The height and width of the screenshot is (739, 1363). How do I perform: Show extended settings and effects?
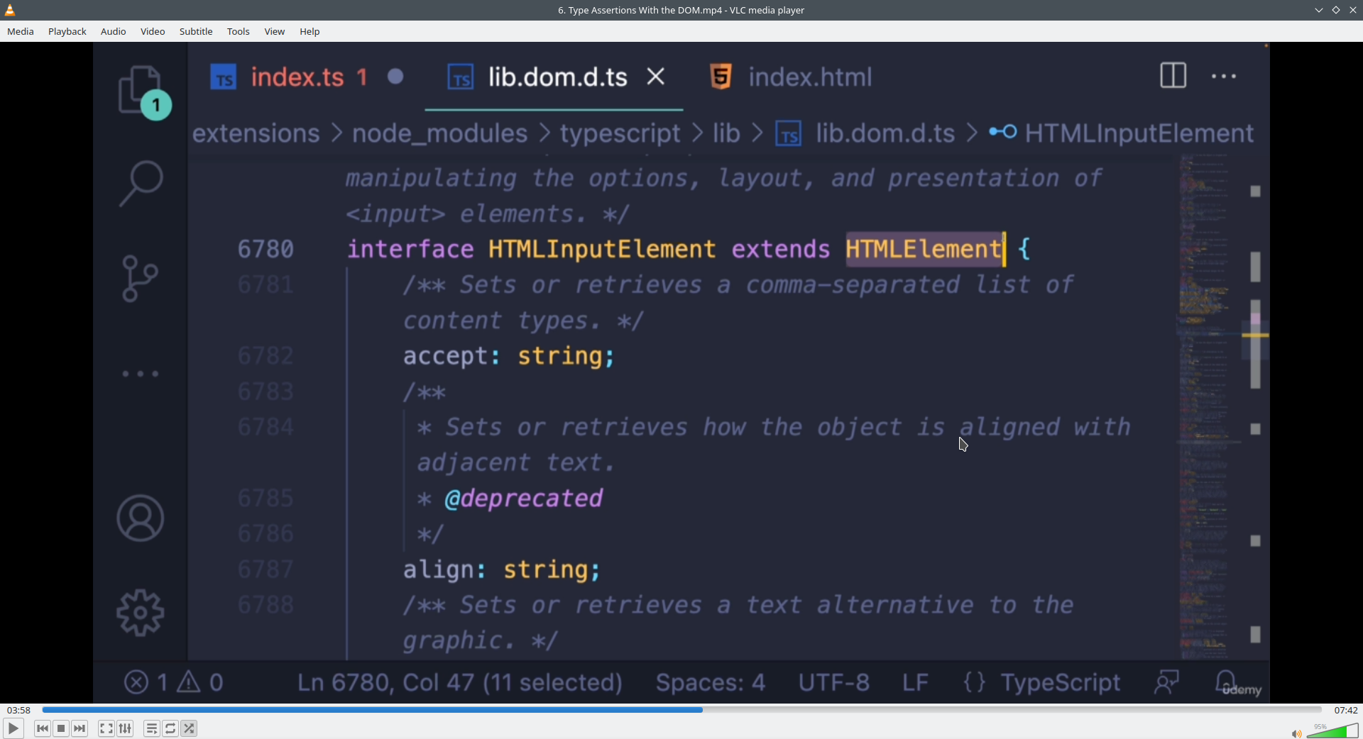[x=125, y=728]
